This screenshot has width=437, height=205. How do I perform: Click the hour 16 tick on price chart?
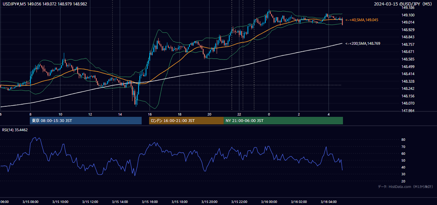[150, 114]
